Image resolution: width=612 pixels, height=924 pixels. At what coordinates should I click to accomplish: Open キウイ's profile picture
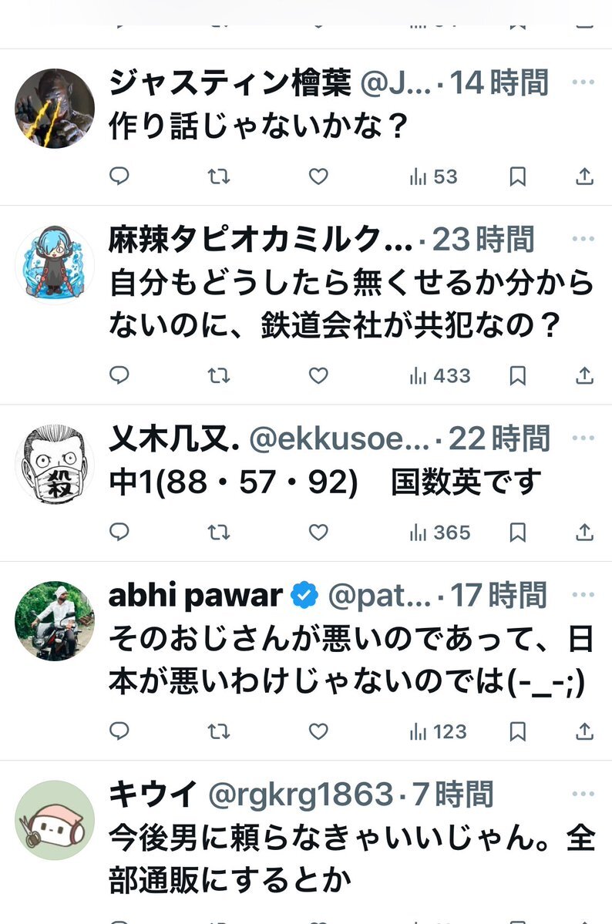[x=55, y=820]
